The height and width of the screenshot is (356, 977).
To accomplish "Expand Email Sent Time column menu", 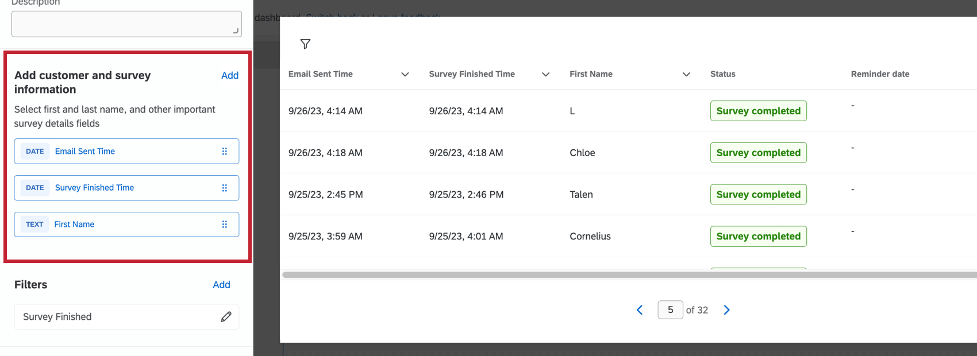I will point(405,74).
